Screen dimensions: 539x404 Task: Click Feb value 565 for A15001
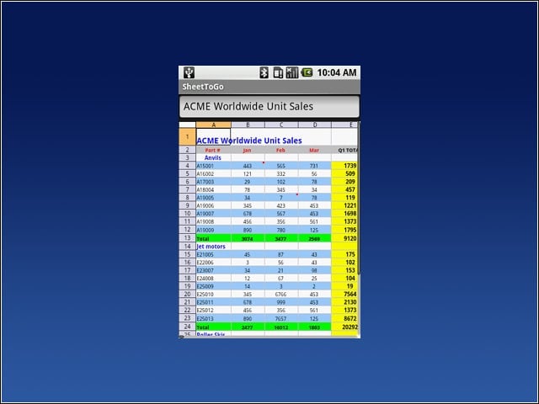pyautogui.click(x=281, y=166)
